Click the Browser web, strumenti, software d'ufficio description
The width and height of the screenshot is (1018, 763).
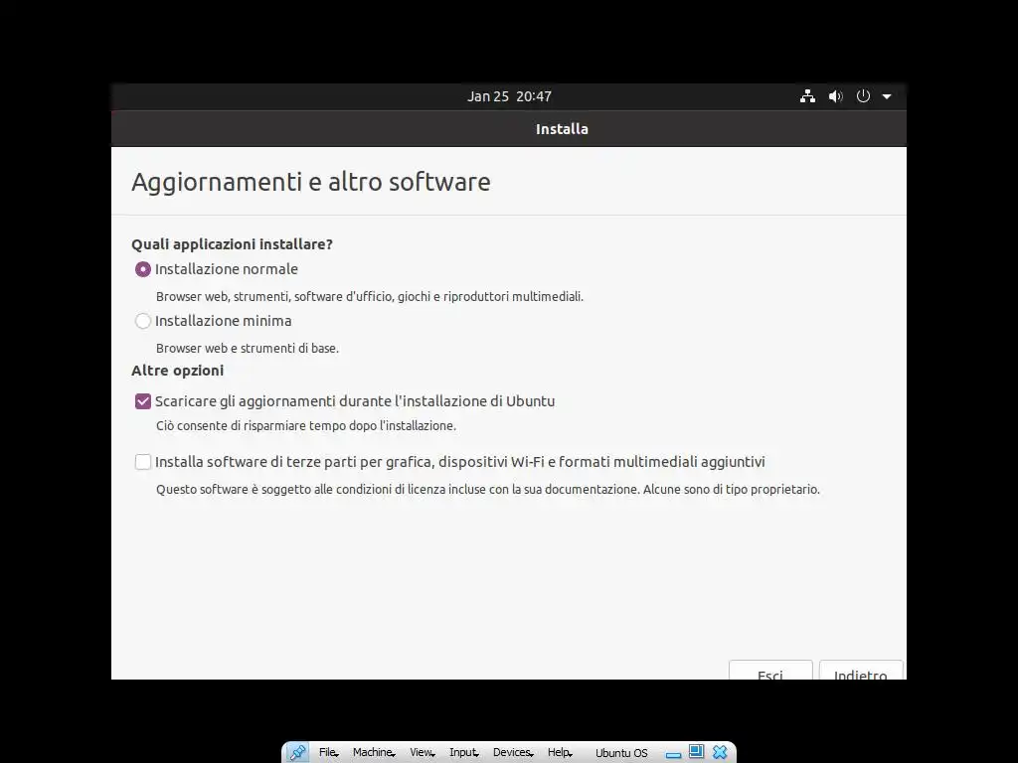click(x=370, y=296)
